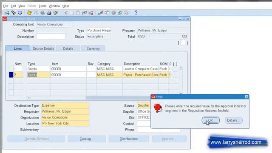Click the Translations globe toolbar icon

tap(113, 13)
